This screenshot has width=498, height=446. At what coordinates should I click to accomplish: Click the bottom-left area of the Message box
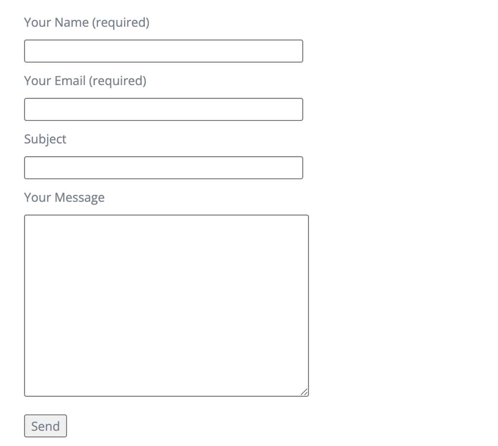(x=31, y=390)
